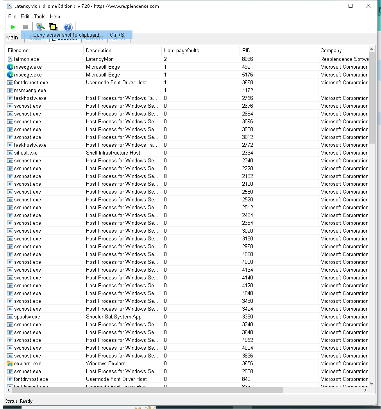Sort by the Company column header
381x409 pixels.
(x=343, y=50)
